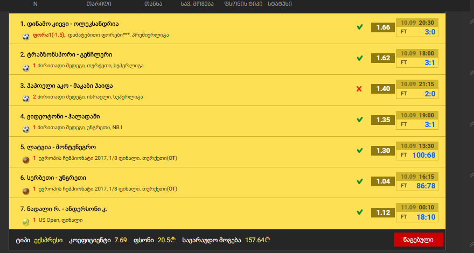Click red X mark in ჰაპოელი აკო row
Screen dimensions: 474x253
tap(359, 89)
